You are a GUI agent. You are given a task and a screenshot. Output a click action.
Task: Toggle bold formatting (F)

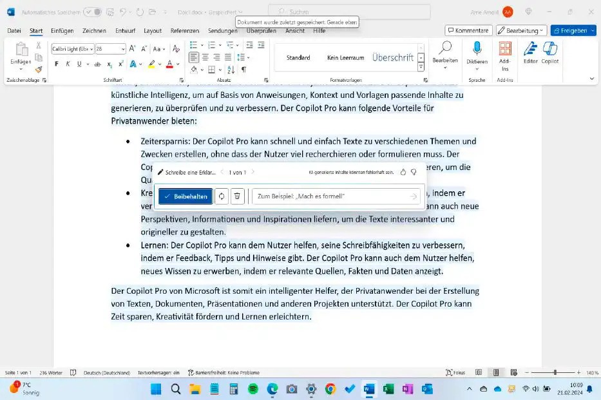point(57,64)
